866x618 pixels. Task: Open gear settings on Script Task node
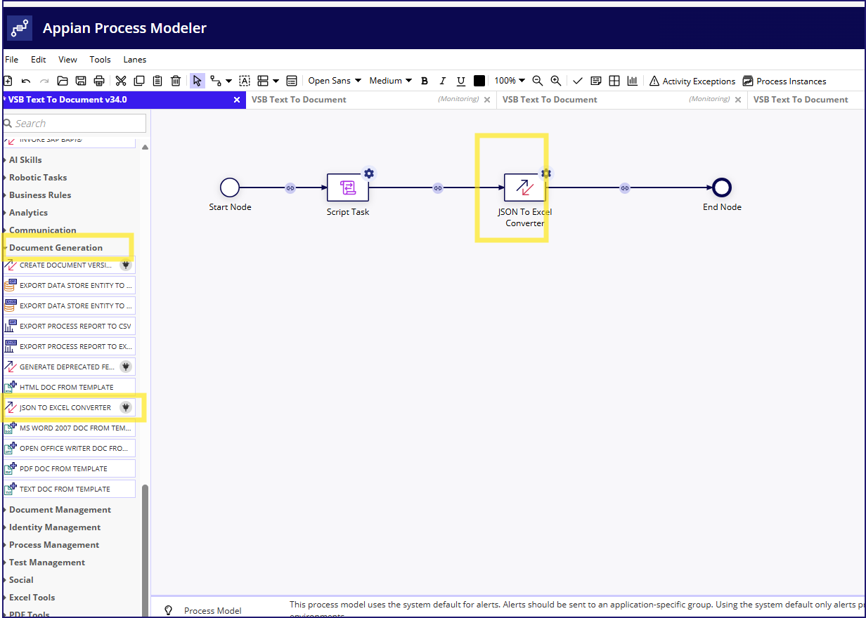coord(368,173)
